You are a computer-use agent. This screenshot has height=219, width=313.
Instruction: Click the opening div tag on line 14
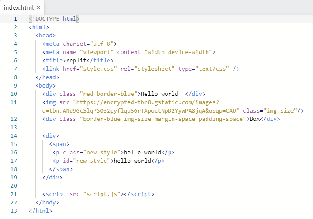pyautogui.click(x=51, y=135)
